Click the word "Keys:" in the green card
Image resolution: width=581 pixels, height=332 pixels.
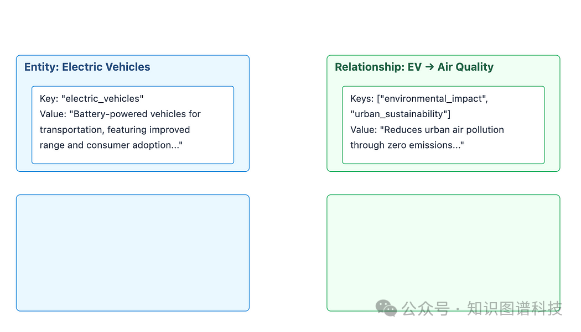tap(362, 99)
